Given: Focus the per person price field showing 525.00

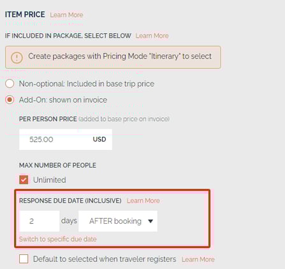Looking at the screenshot, I should coord(66,140).
